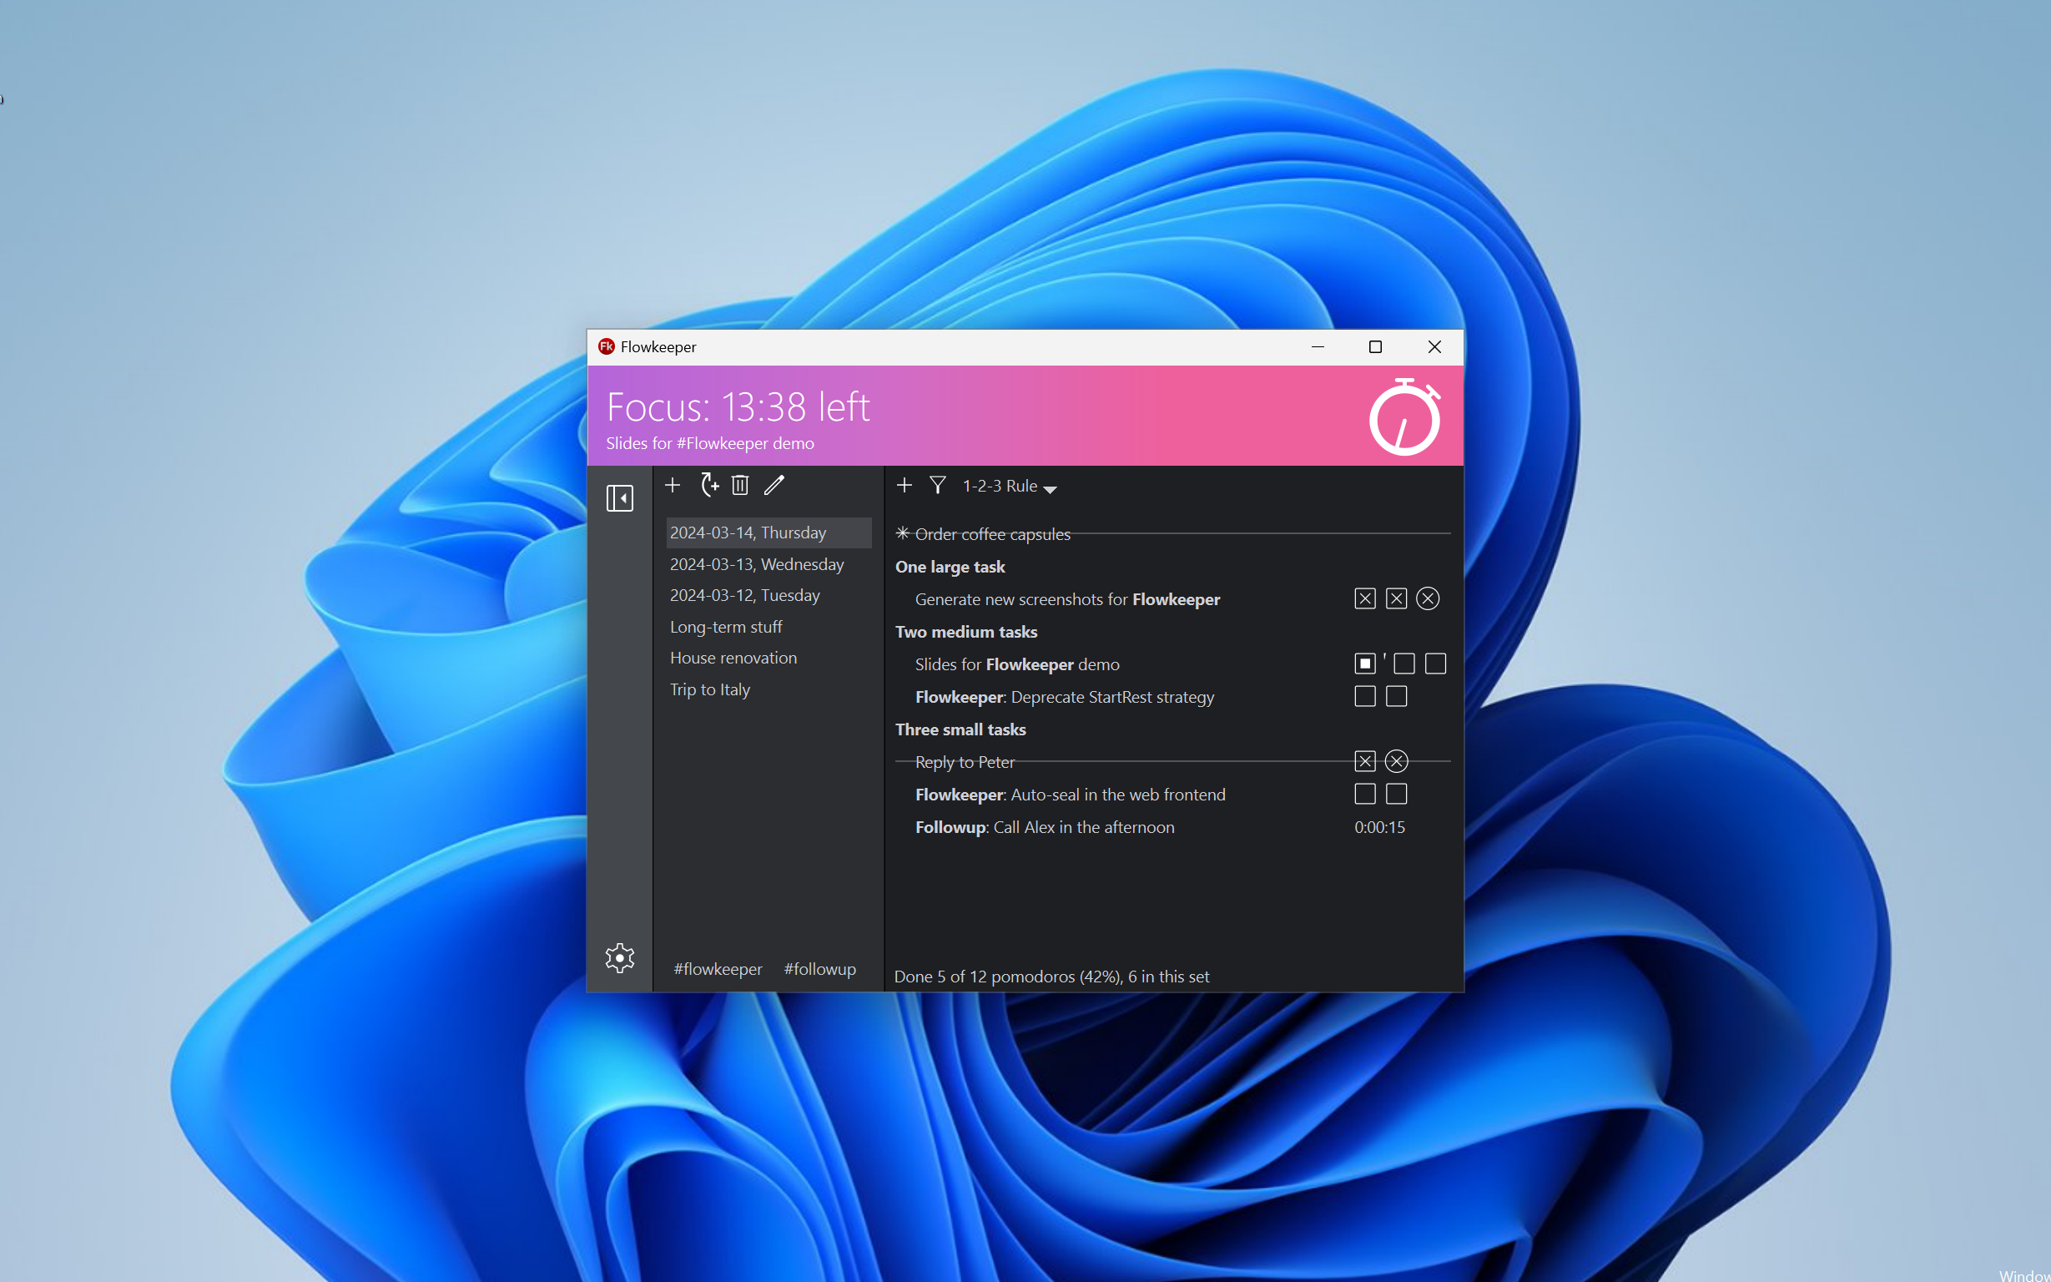Create backlog from incomplete items
The height and width of the screenshot is (1282, 2051).
point(709,485)
